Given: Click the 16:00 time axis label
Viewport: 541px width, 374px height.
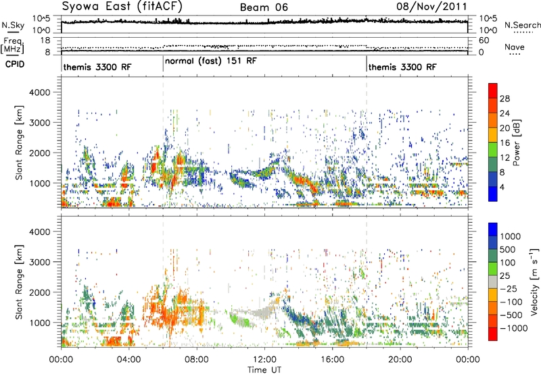Looking at the screenshot, I should click(332, 360).
